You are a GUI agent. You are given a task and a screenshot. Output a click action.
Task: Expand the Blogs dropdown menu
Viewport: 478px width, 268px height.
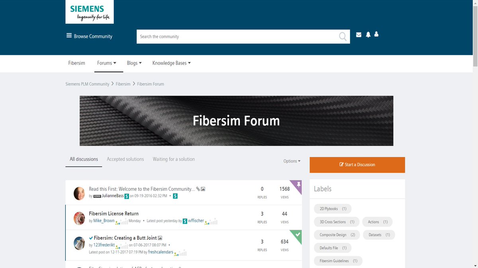134,63
